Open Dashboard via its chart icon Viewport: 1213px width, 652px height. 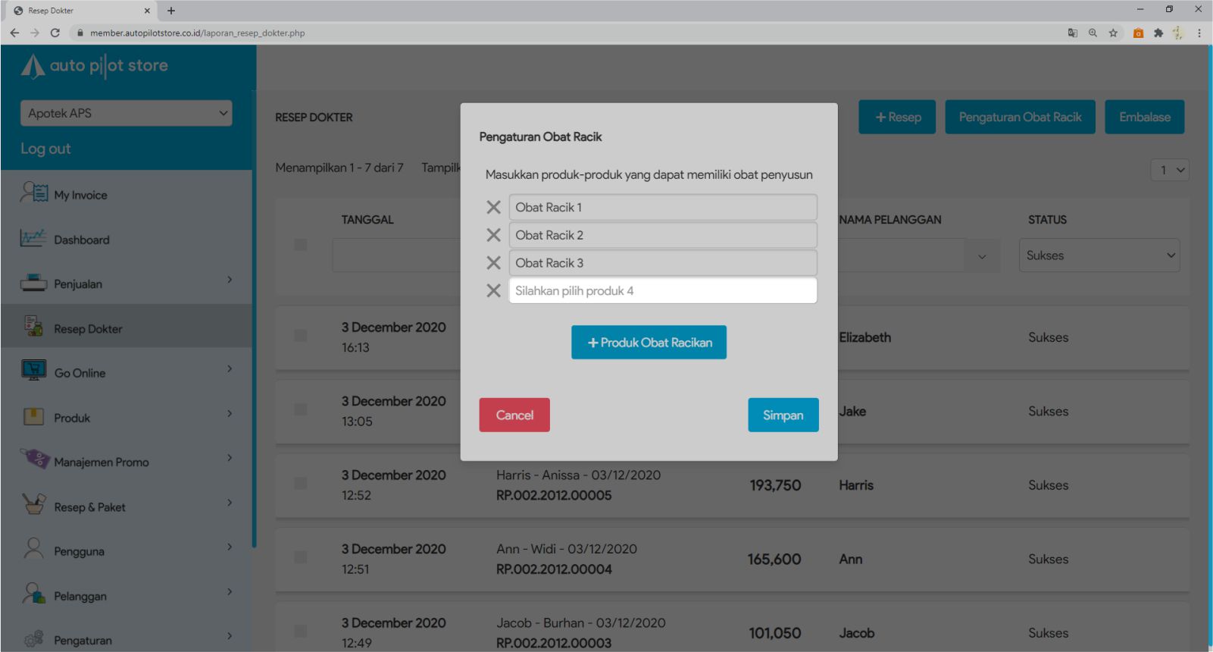(x=33, y=239)
